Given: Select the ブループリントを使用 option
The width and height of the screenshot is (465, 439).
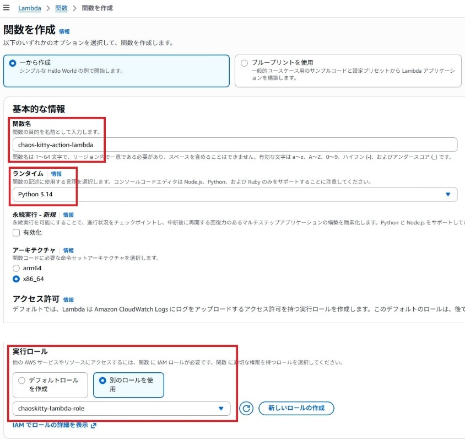Looking at the screenshot, I should 244,63.
